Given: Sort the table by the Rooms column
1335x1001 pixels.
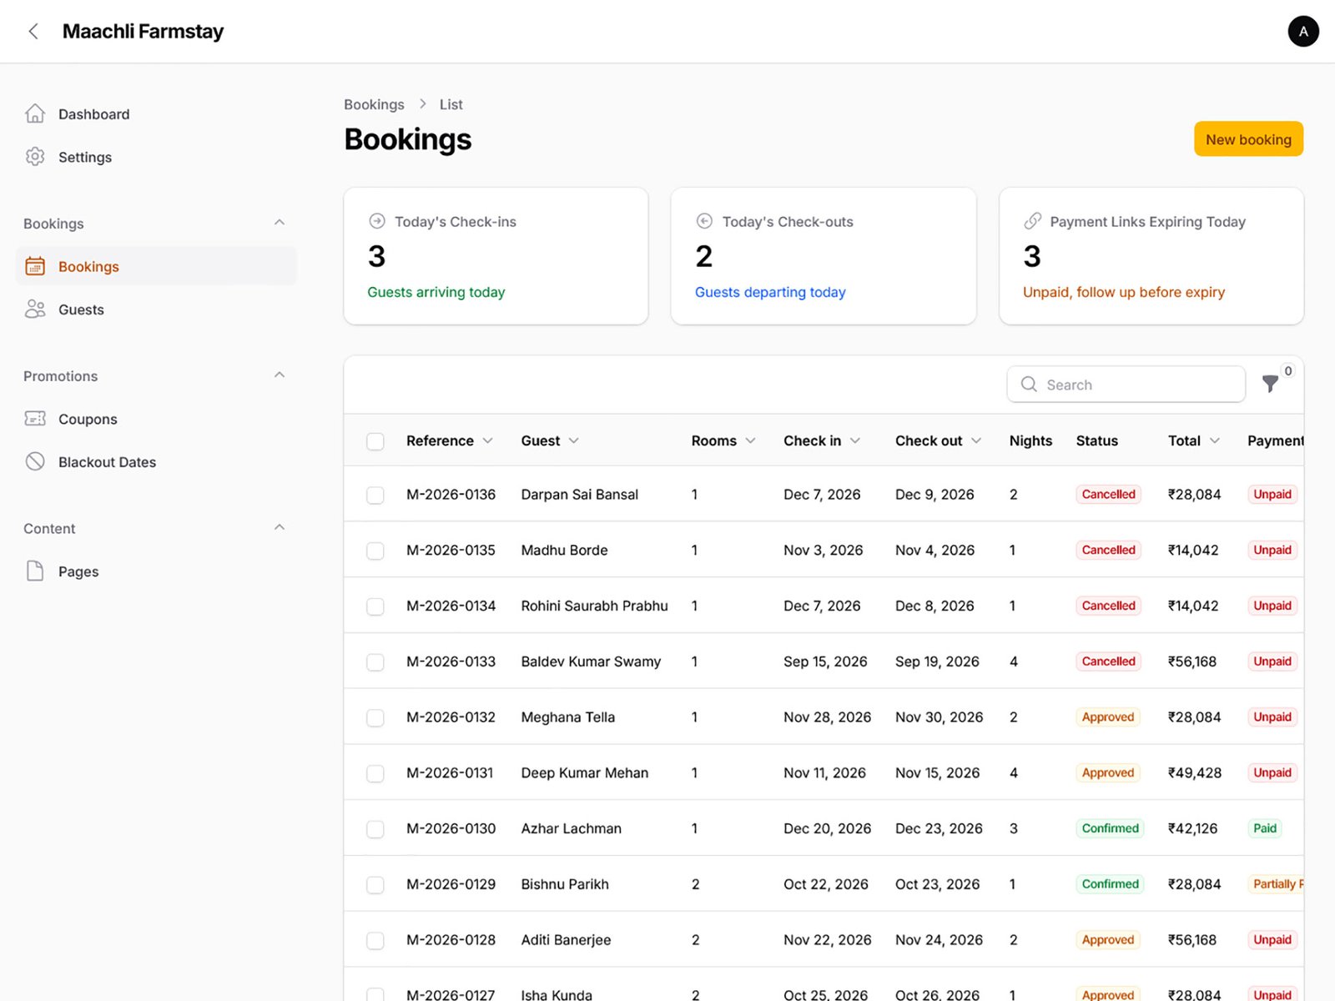Looking at the screenshot, I should (x=723, y=440).
